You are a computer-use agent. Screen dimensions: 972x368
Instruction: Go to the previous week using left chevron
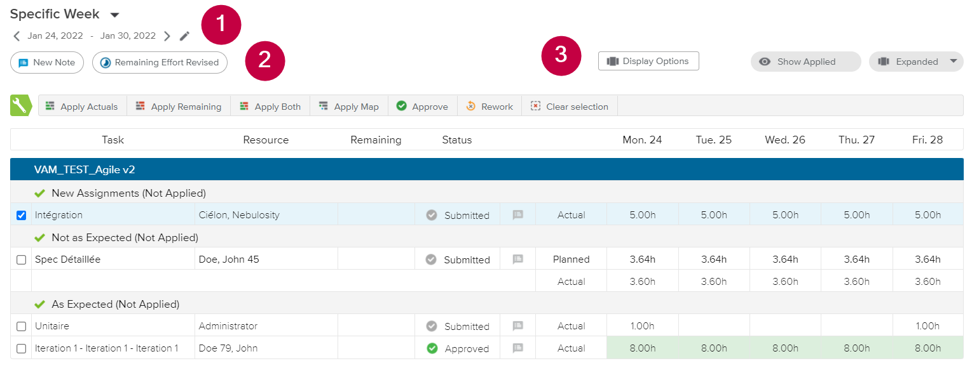[17, 36]
